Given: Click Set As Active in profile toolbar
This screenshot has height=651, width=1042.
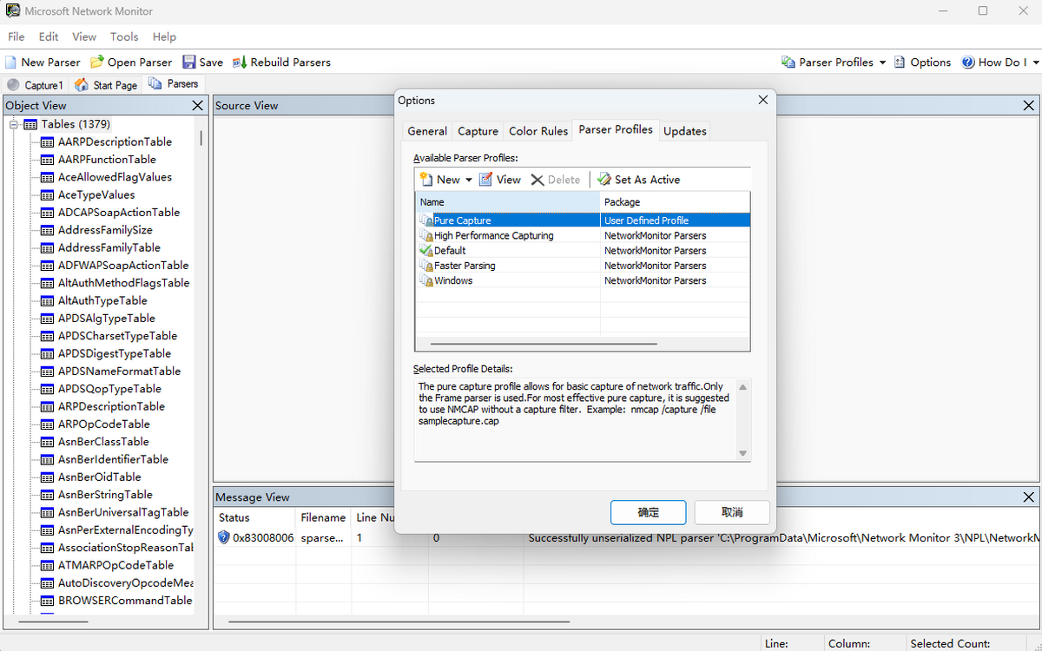Looking at the screenshot, I should point(638,180).
